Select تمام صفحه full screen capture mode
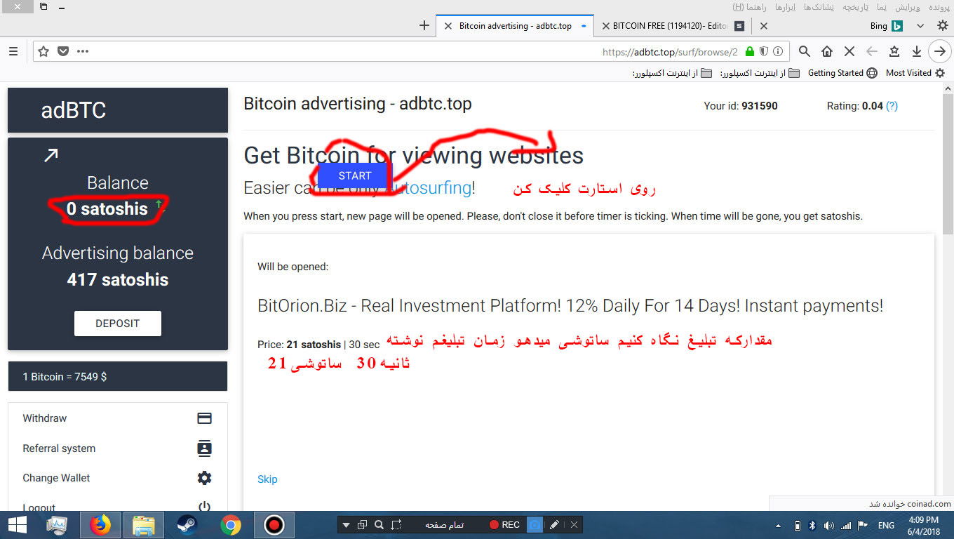 (x=444, y=525)
